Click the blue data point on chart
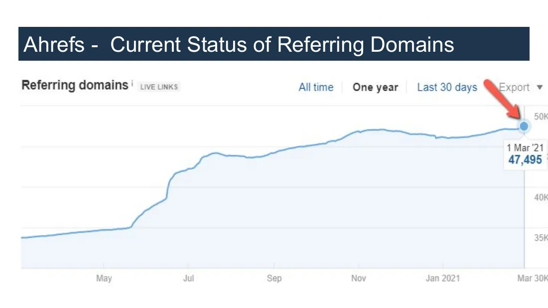 click(524, 126)
